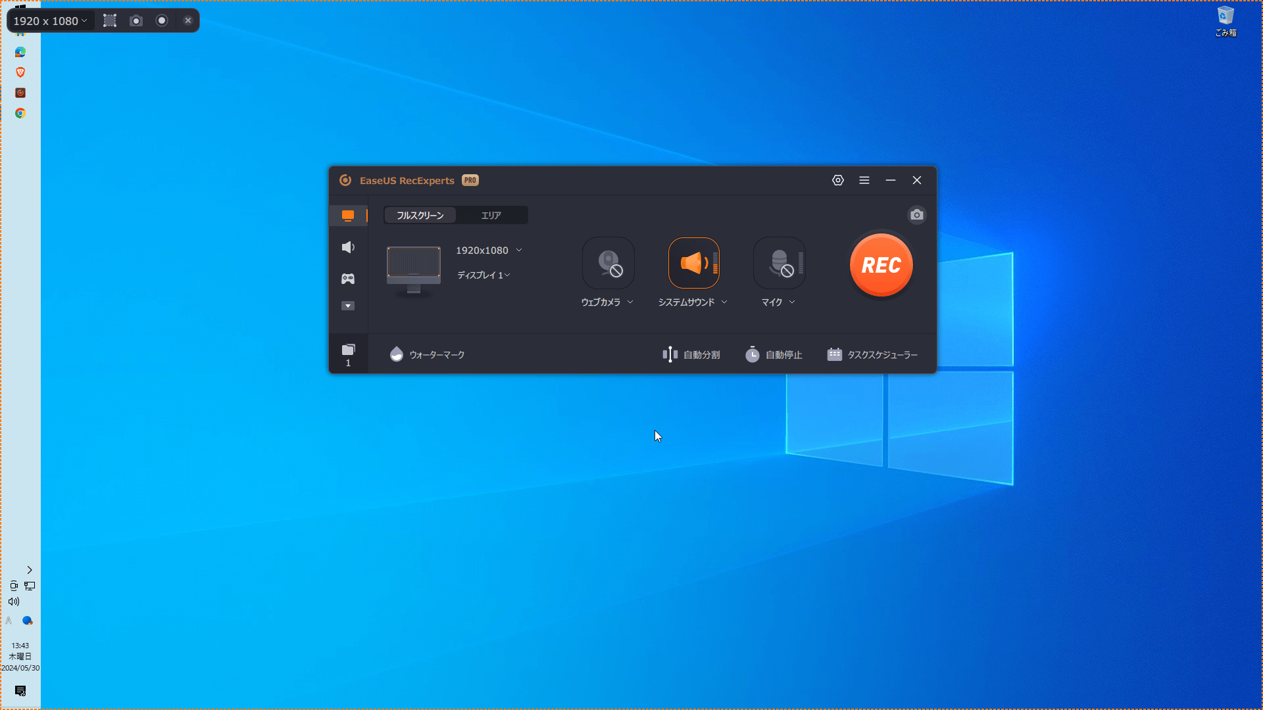Open the hamburger menu in RecExperts

[x=864, y=180]
